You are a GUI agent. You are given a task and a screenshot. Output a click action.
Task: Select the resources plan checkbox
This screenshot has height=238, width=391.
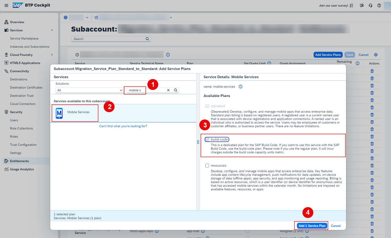(x=207, y=165)
